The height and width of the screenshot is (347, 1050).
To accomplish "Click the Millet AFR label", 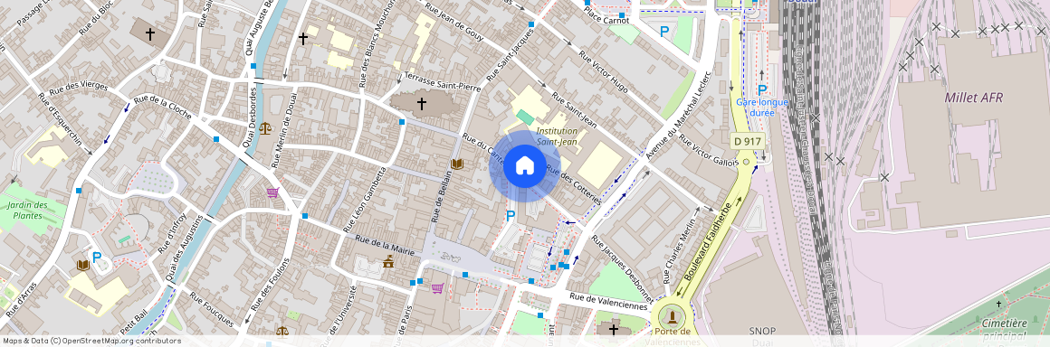I will [x=974, y=98].
